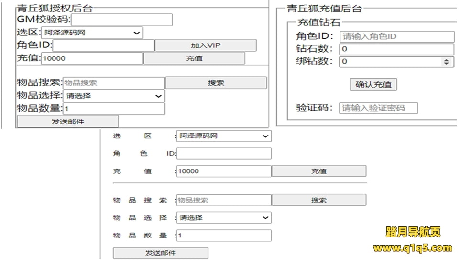The width and height of the screenshot is (460, 260).
Task: Click the 搜索 button in the bottom form
Action: click(318, 200)
